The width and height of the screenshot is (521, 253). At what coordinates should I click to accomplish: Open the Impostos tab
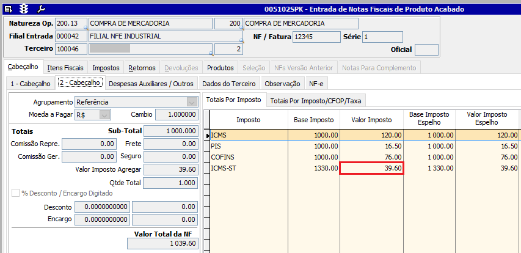point(106,68)
